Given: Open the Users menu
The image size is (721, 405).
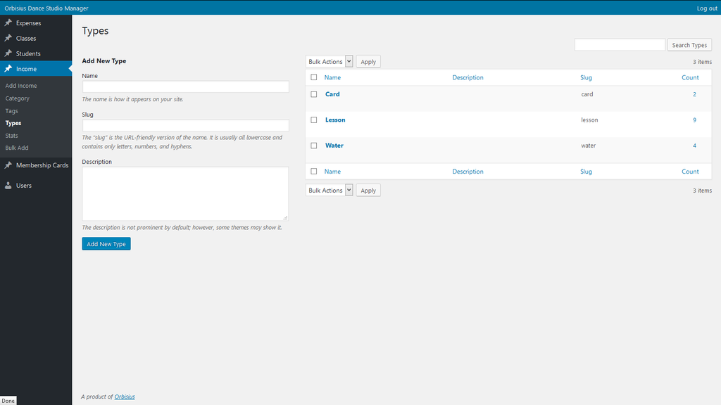Looking at the screenshot, I should pyautogui.click(x=36, y=186).
